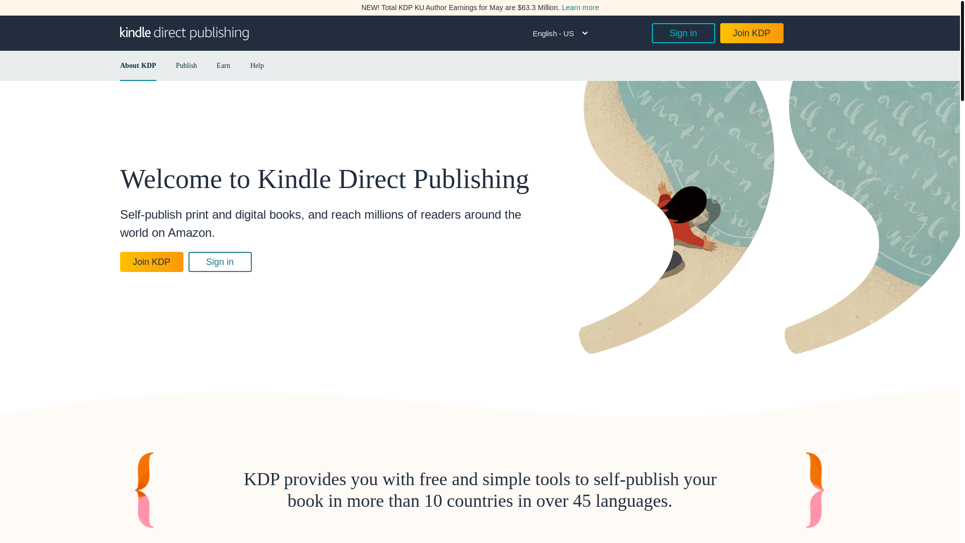This screenshot has height=543, width=965.
Task: Open the Help tab
Action: [257, 66]
